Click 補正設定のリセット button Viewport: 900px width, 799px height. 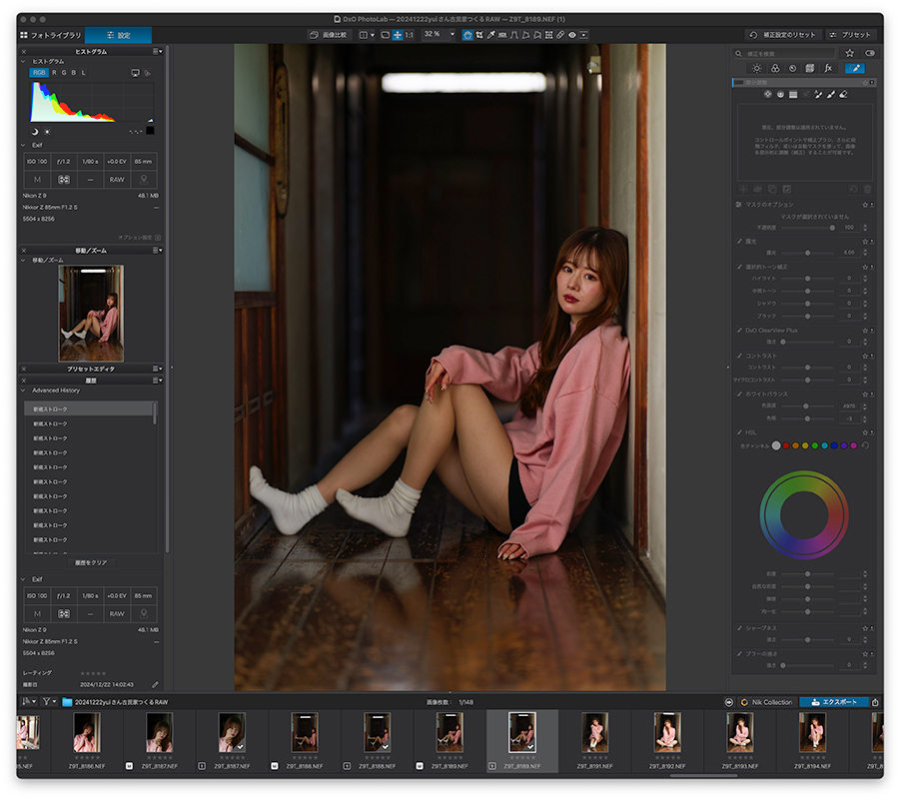coord(783,35)
